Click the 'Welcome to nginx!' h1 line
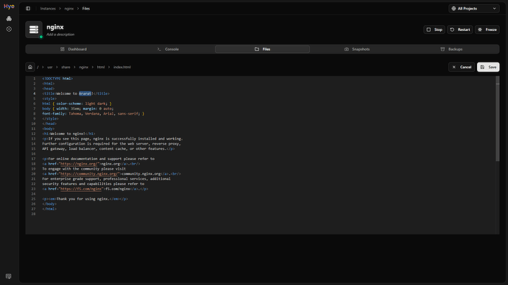Screen dimensions: 508x285 [68, 134]
